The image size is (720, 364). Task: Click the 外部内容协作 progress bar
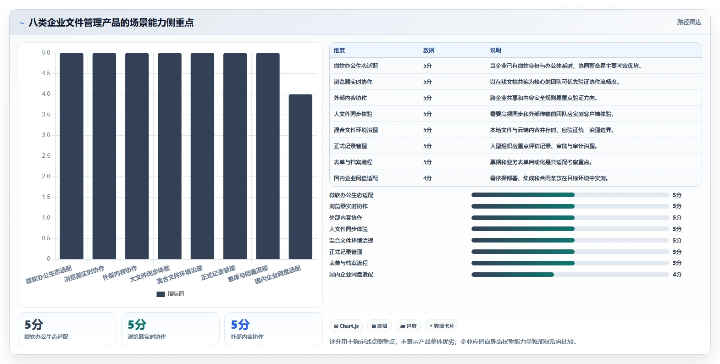(570, 218)
